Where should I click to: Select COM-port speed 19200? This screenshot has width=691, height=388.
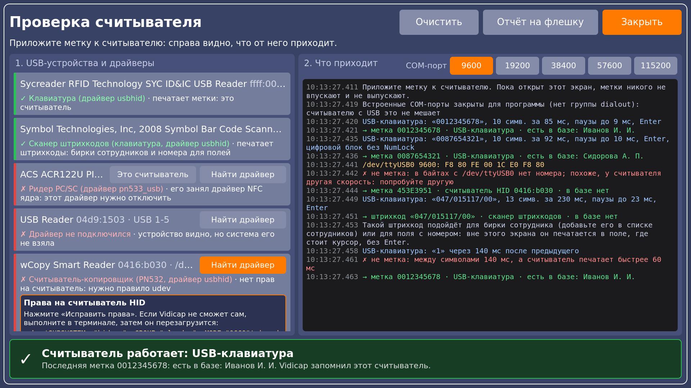pyautogui.click(x=517, y=66)
